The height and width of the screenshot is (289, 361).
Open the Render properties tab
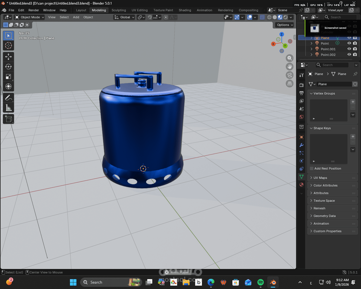301,85
